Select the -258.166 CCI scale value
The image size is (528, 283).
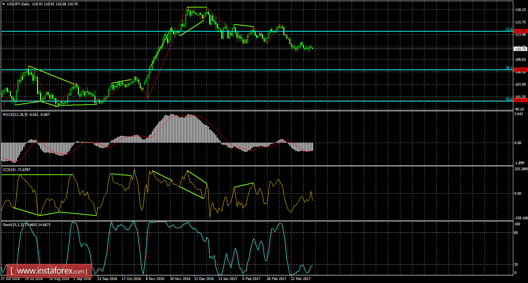tap(521, 218)
